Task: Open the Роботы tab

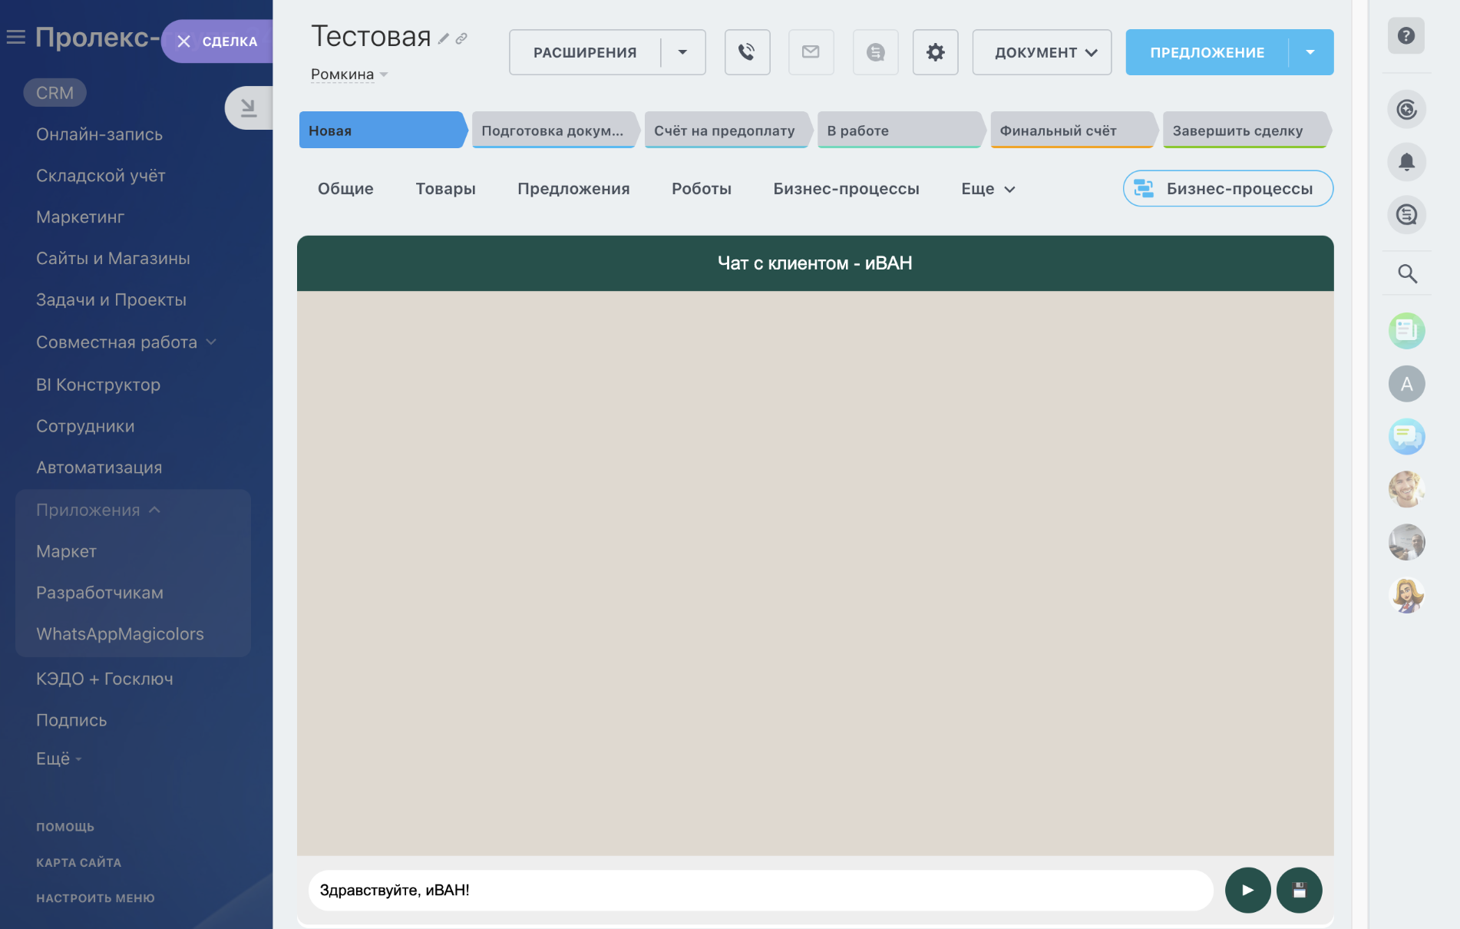Action: coord(701,189)
